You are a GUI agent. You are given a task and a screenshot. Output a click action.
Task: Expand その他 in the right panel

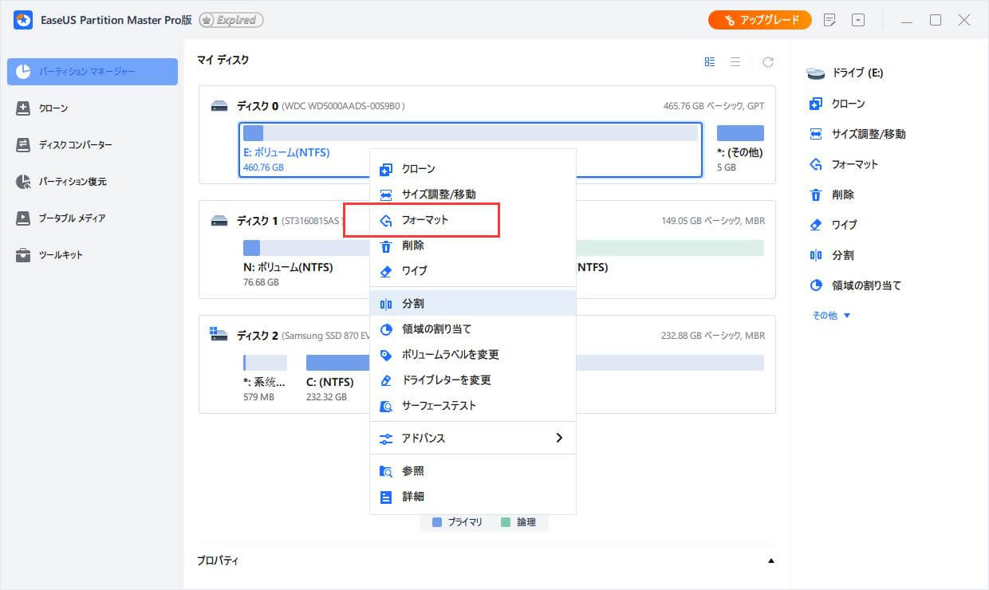point(831,316)
